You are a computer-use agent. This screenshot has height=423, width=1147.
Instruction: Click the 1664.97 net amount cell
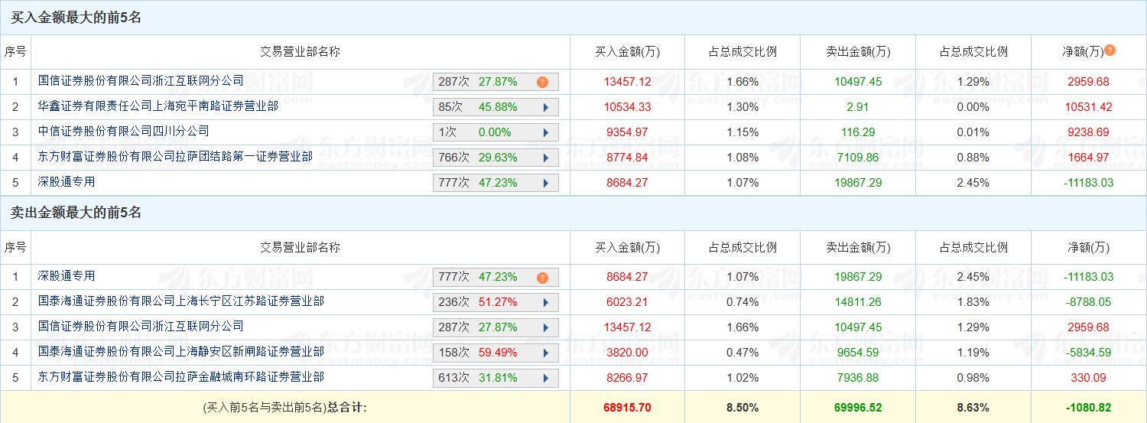[1087, 158]
